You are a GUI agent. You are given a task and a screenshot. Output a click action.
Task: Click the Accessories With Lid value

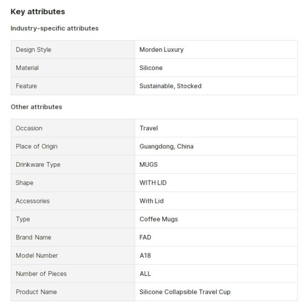pos(151,201)
